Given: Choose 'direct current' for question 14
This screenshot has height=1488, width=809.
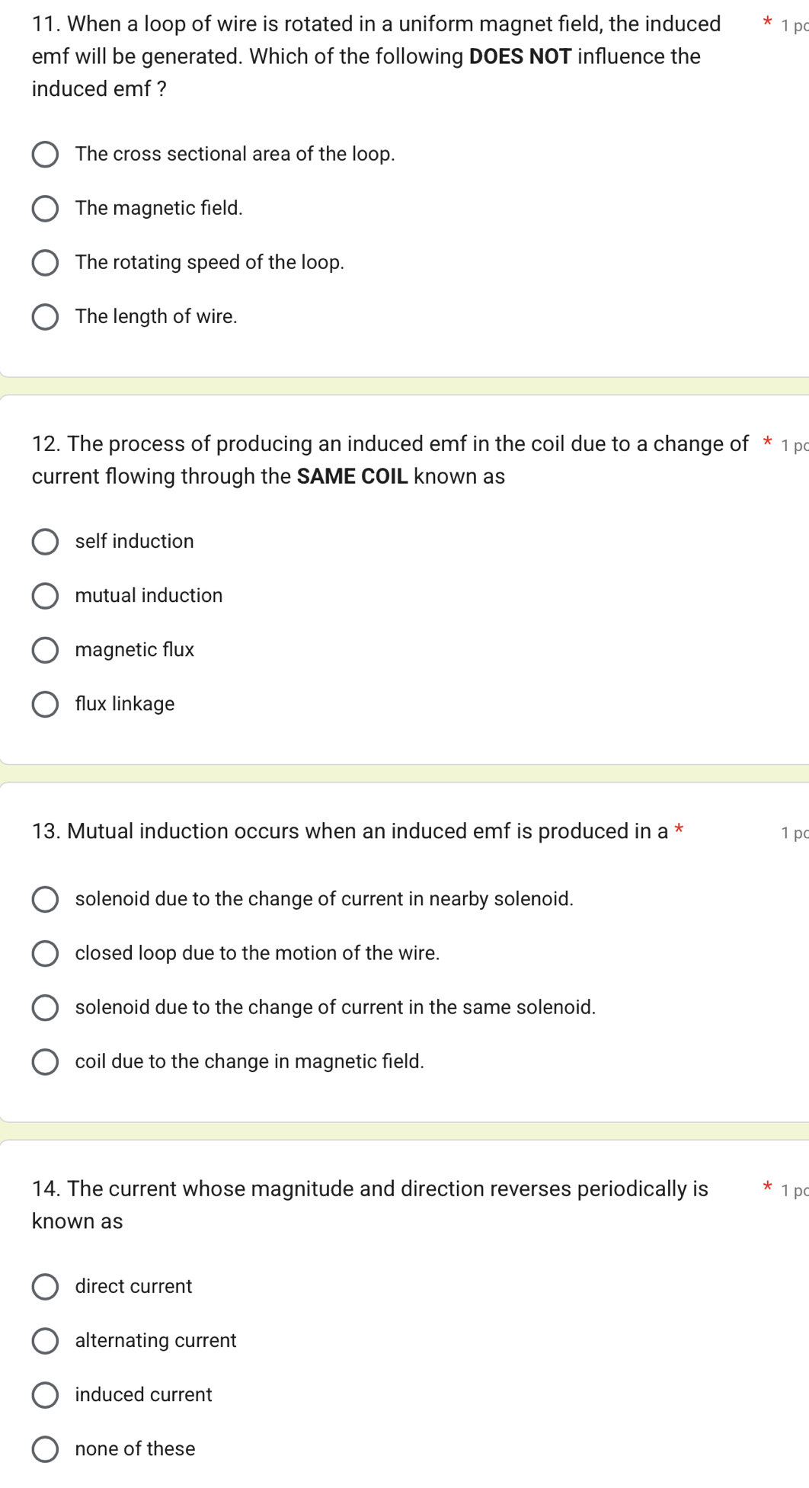Looking at the screenshot, I should (x=45, y=1286).
